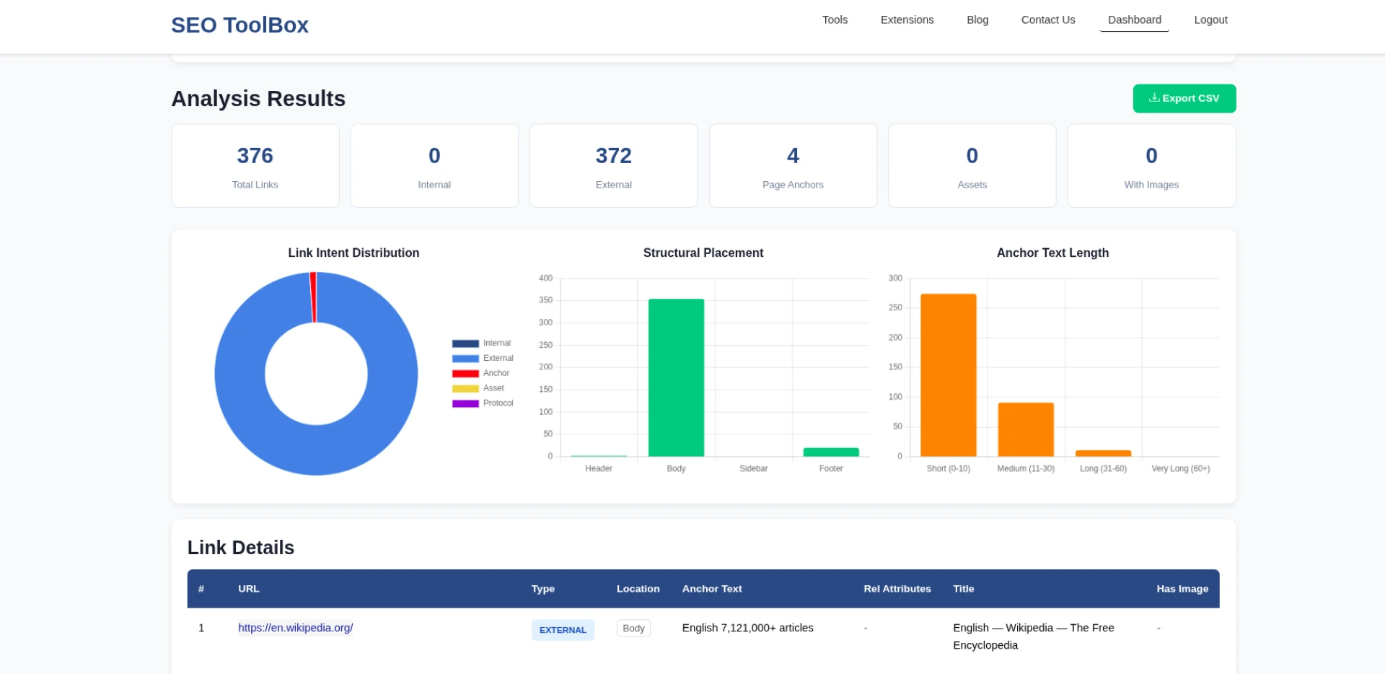Navigate to Contact Us

pos(1047,20)
